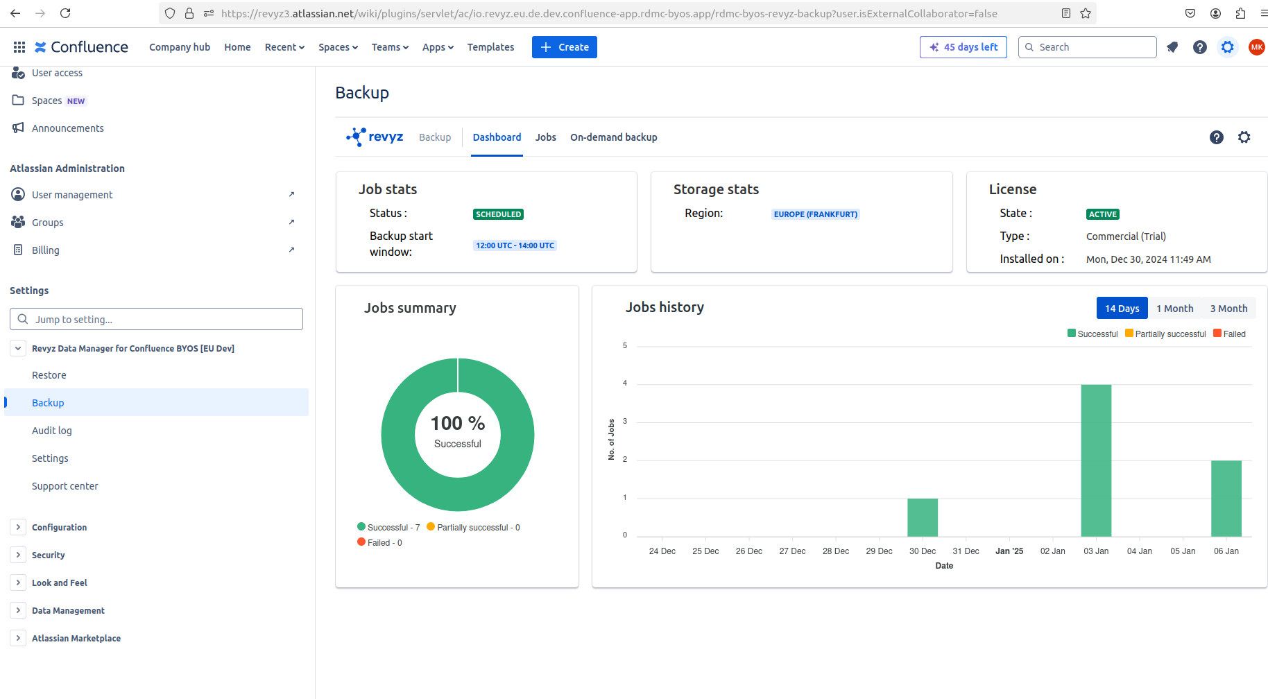Click the Announcements megaphone icon

tap(18, 128)
